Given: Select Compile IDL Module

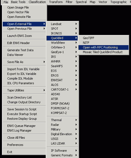Looking at the screenshot, I should 24,78.
